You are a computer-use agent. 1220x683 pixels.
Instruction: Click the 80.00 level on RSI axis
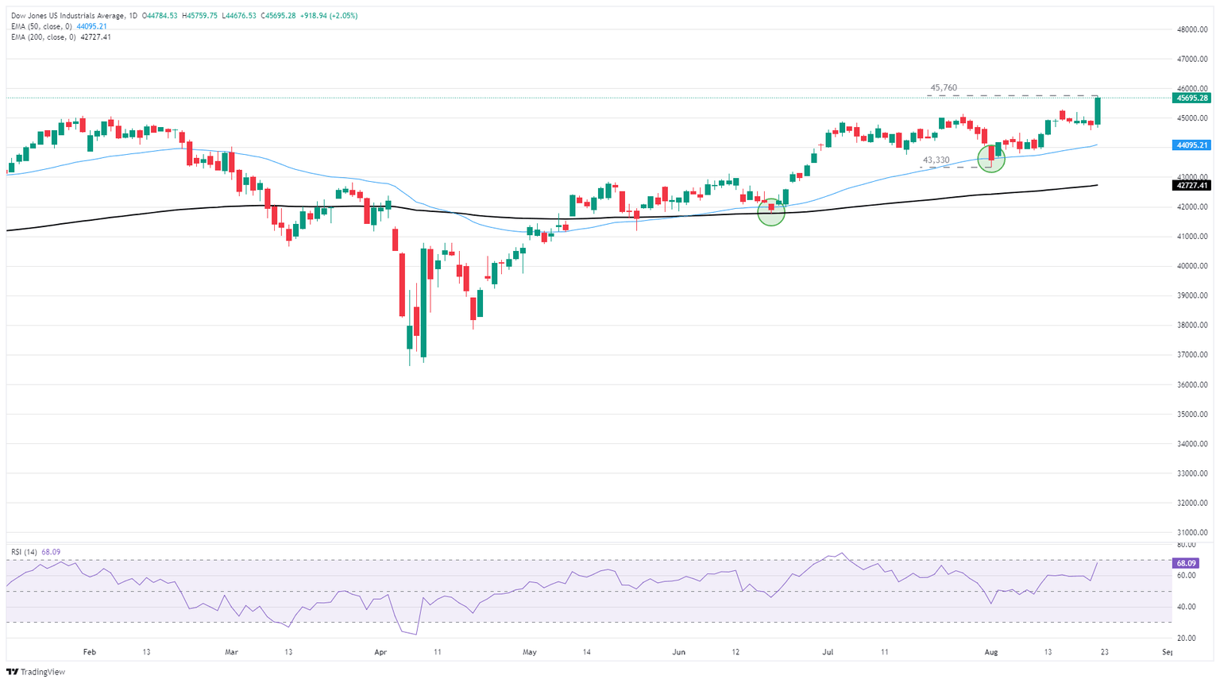coord(1187,545)
